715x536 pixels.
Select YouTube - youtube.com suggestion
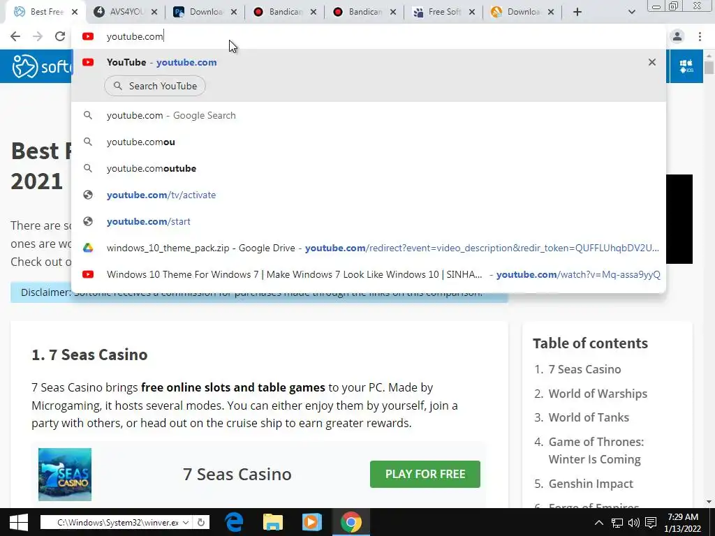(369, 62)
